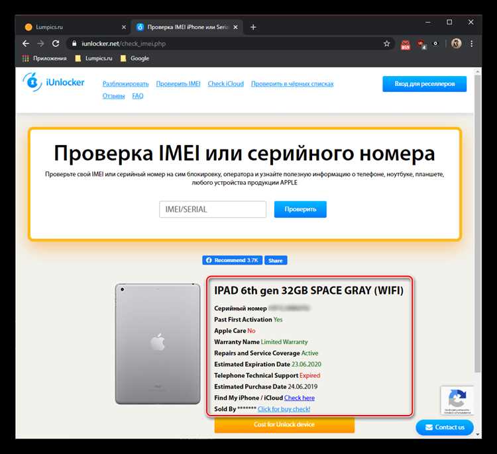Focus the IMEI/SERIAL input field
The height and width of the screenshot is (454, 497).
213,209
